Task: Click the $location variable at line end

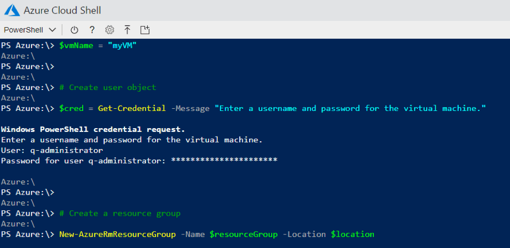Action: [x=352, y=234]
